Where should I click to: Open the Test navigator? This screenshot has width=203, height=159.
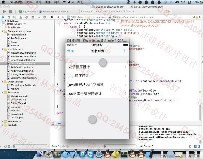point(27,17)
